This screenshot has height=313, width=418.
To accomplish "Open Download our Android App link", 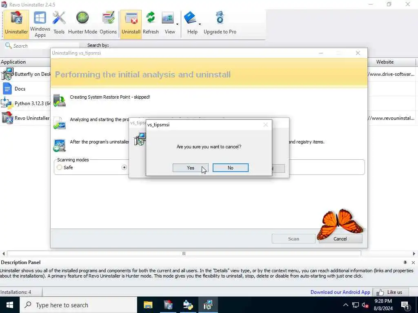I will (340, 292).
